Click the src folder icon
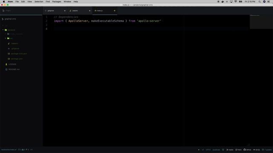The width and height of the screenshot is (273, 153). (x=8, y=38)
